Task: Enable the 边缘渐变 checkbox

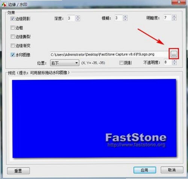Action: pos(12,46)
